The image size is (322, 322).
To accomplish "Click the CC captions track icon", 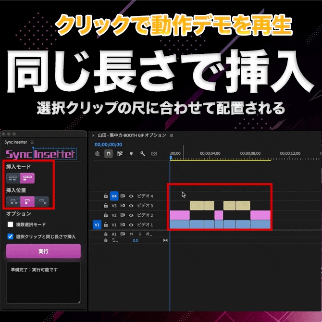I will click(154, 154).
